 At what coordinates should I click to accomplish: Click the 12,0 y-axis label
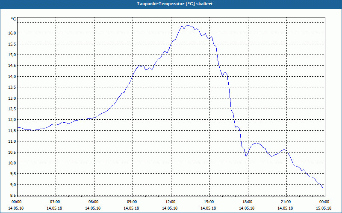coord(12,120)
